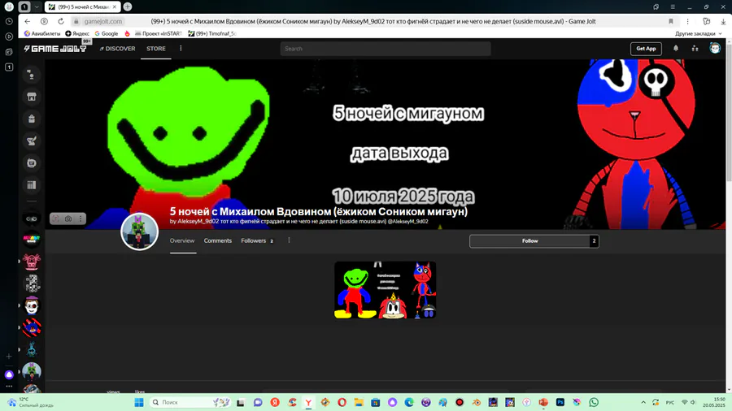Image resolution: width=732 pixels, height=411 pixels.
Task: Open the top navigation more-options dots
Action: pos(181,48)
